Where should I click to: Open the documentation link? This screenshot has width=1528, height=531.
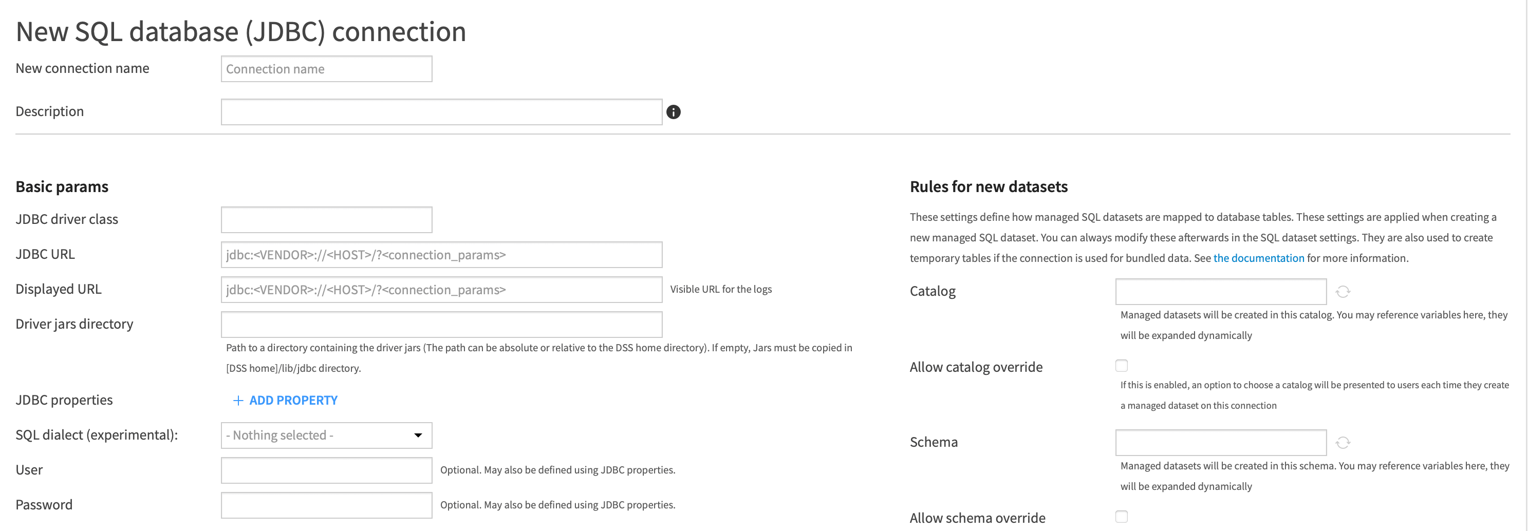(x=1258, y=258)
